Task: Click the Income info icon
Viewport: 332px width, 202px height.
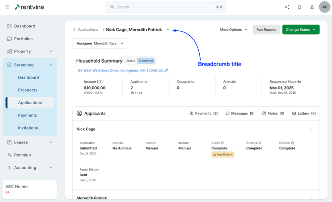Action: click(x=99, y=81)
